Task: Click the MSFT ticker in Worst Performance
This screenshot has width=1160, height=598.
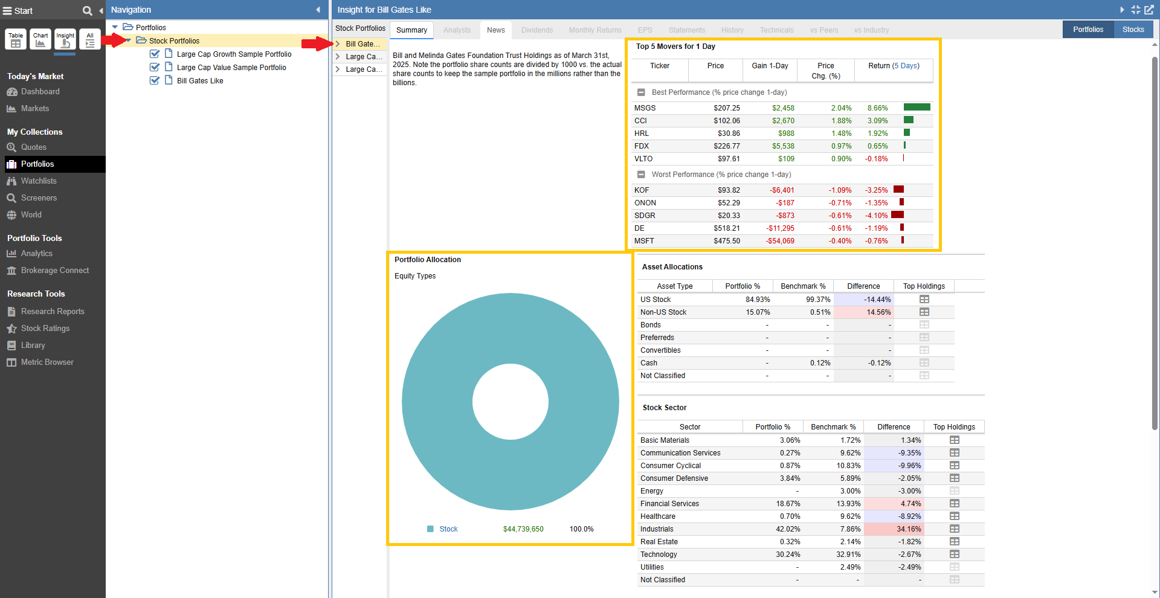Action: (x=644, y=241)
